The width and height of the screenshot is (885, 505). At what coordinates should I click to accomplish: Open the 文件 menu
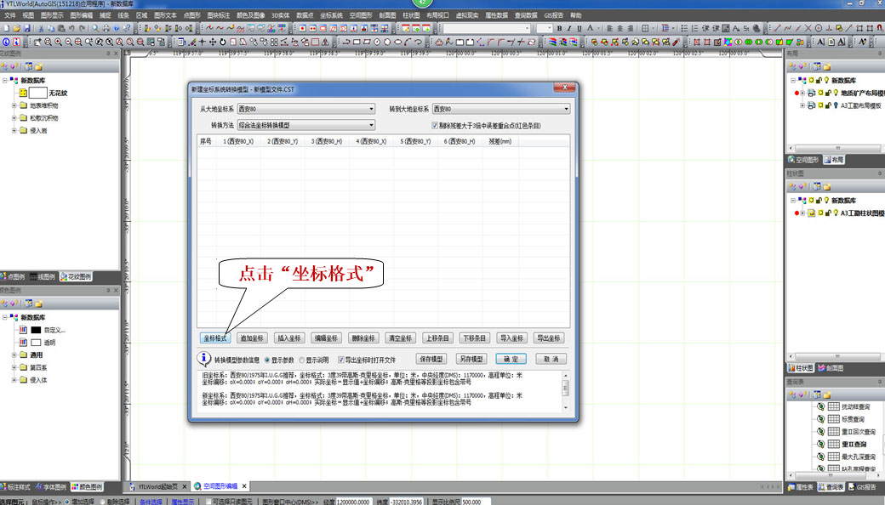[x=10, y=15]
